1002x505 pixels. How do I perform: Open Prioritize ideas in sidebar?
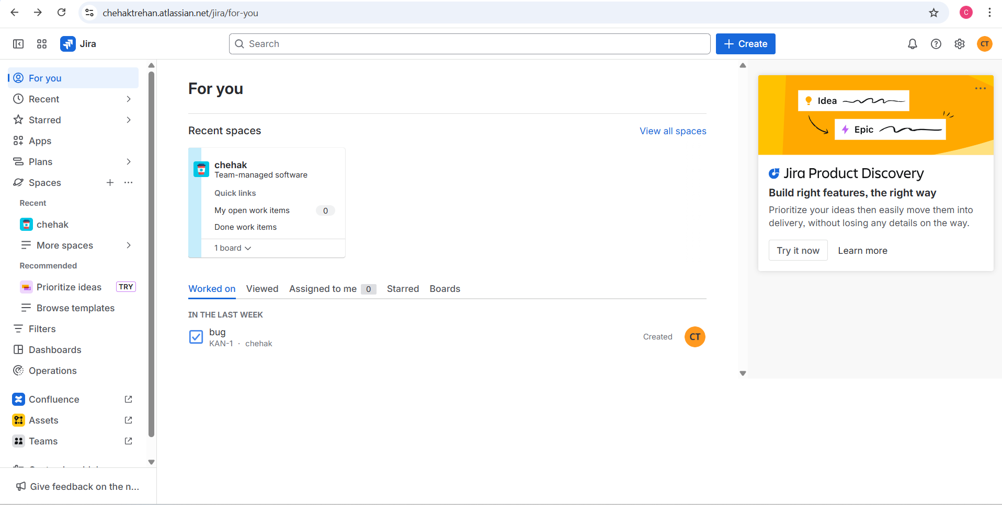(73, 287)
